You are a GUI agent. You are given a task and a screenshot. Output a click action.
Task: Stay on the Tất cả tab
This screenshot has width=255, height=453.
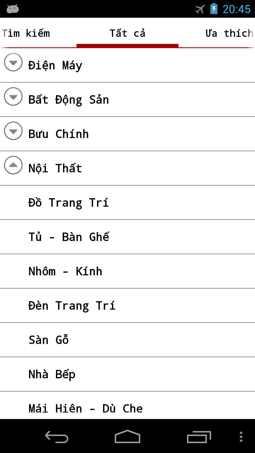[127, 33]
